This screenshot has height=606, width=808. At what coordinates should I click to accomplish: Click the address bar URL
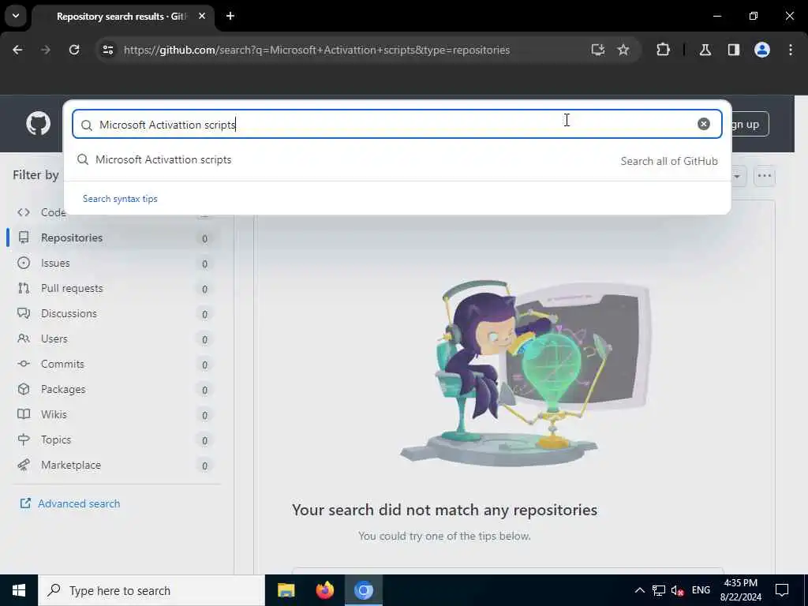tap(316, 50)
